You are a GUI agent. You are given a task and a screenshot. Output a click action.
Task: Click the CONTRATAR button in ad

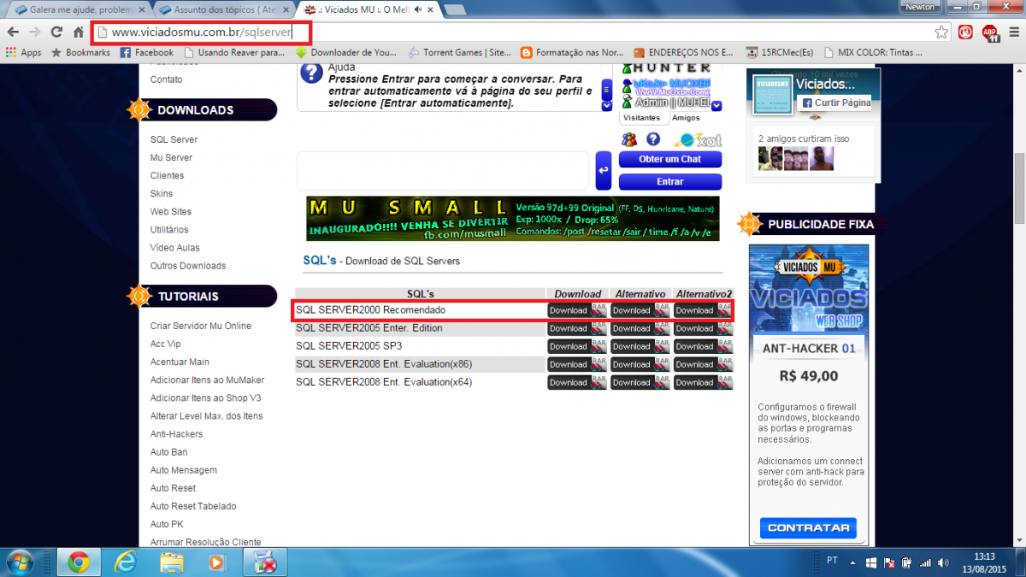tap(808, 527)
